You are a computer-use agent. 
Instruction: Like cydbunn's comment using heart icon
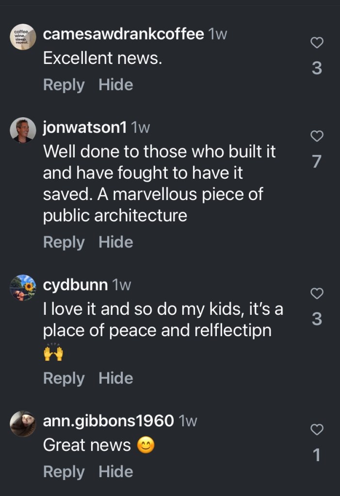click(x=317, y=293)
